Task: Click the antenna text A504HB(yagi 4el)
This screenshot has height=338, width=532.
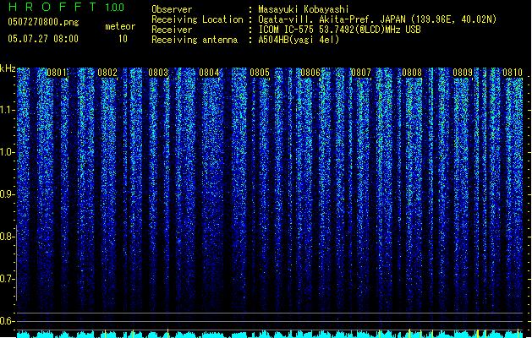Action: pos(299,40)
